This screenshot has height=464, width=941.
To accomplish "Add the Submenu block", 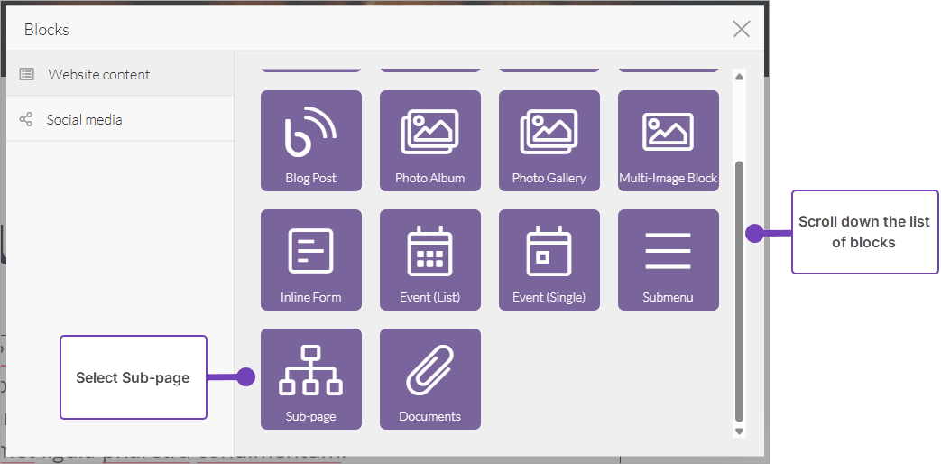I will (x=668, y=259).
